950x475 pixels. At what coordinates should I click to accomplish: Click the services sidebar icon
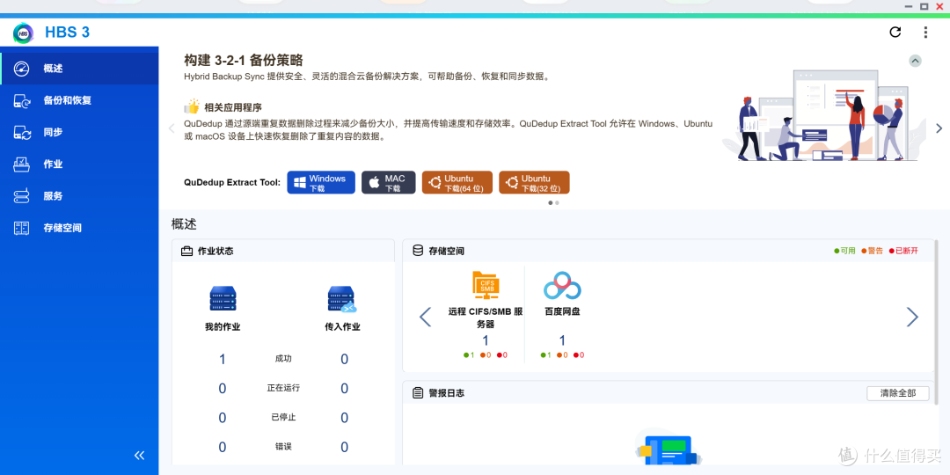[21, 196]
